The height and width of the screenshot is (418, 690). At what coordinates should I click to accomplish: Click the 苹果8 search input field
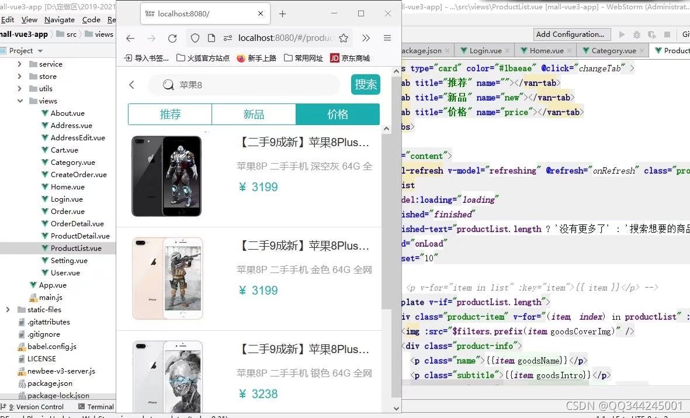244,85
